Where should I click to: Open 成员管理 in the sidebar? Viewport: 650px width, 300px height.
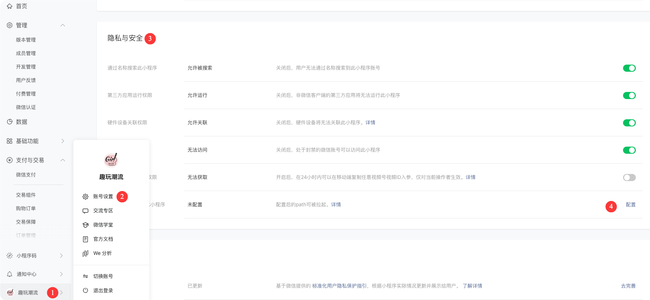tap(26, 53)
